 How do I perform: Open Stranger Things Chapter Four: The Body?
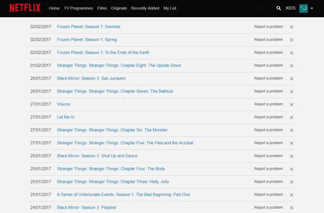coord(111,169)
